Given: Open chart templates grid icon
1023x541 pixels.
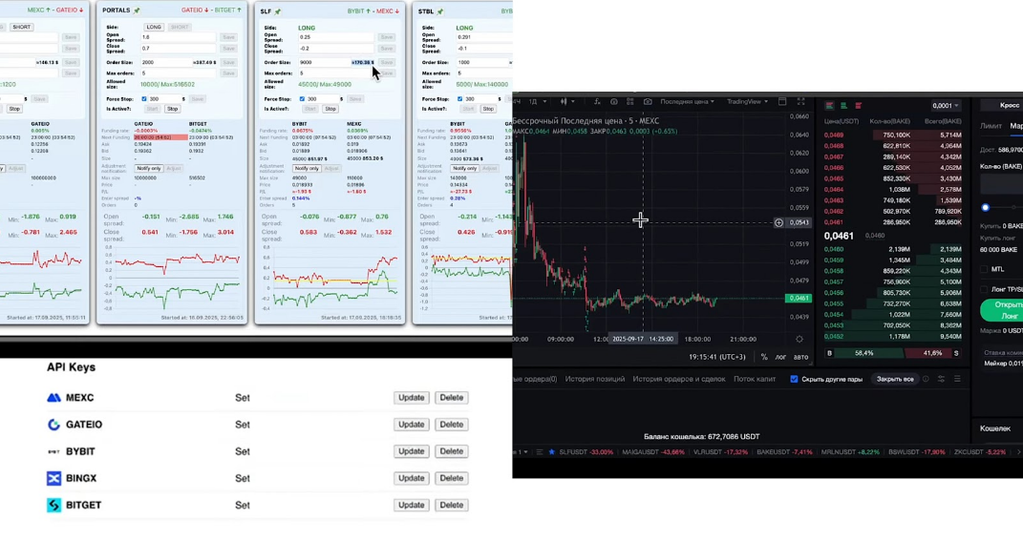Looking at the screenshot, I should click(630, 102).
